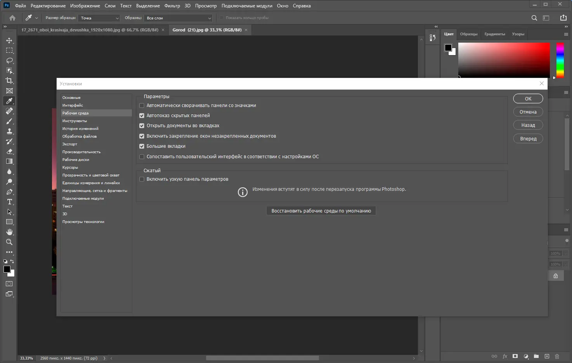Click foreground color swatch in toolbar
The height and width of the screenshot is (363, 572).
tap(7, 269)
